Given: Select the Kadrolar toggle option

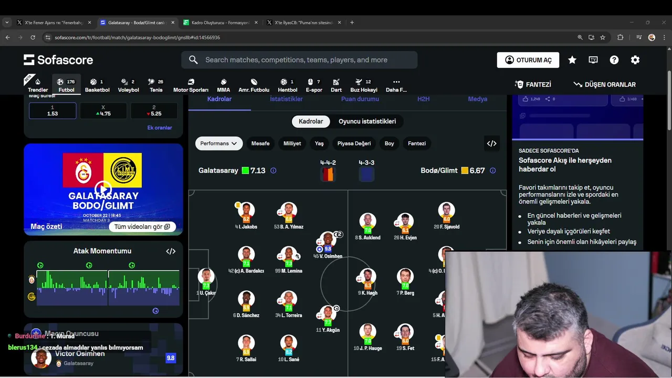Looking at the screenshot, I should click(311, 121).
